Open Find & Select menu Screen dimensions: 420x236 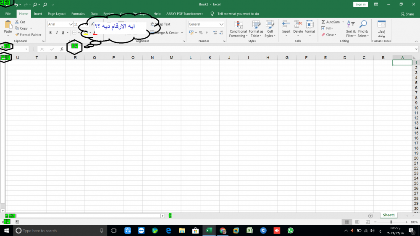pos(363,29)
